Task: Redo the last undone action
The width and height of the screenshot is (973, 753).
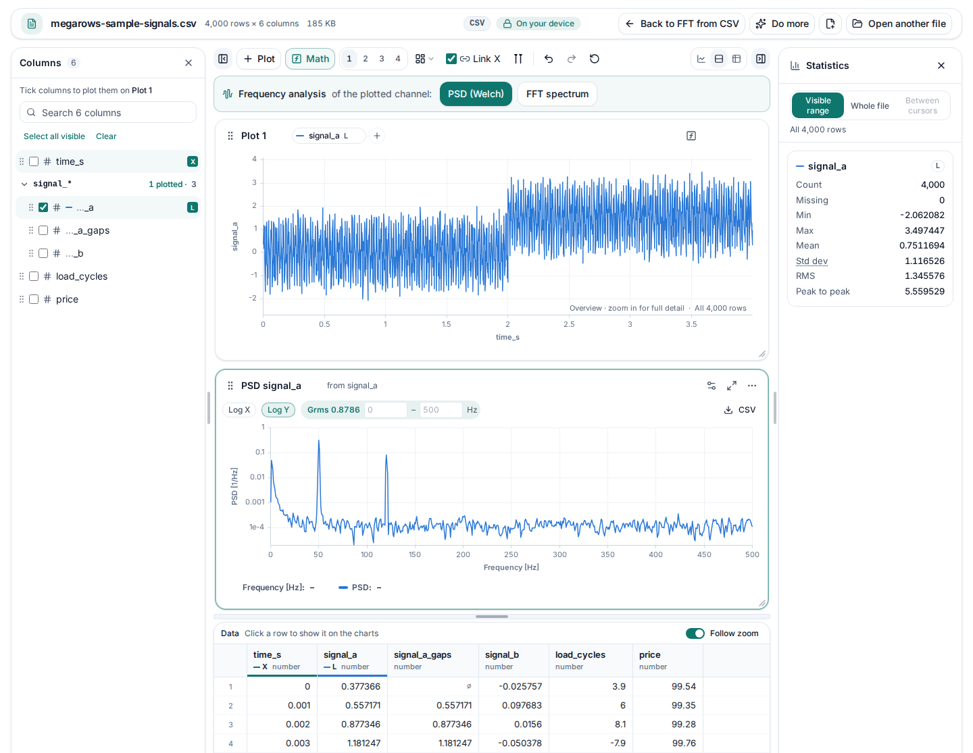Action: (572, 59)
